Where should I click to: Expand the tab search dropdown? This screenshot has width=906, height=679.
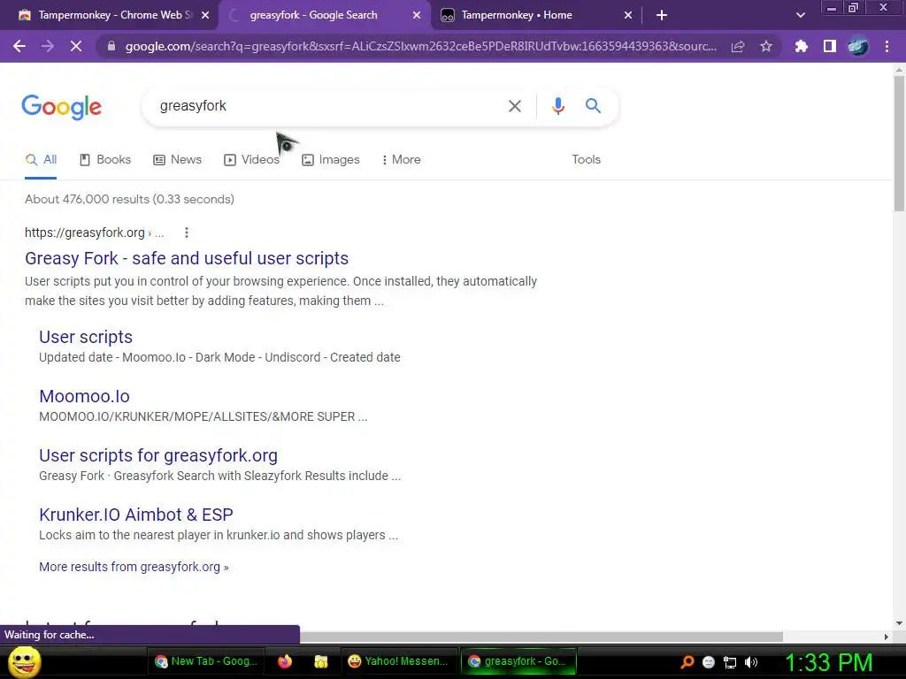pos(800,15)
